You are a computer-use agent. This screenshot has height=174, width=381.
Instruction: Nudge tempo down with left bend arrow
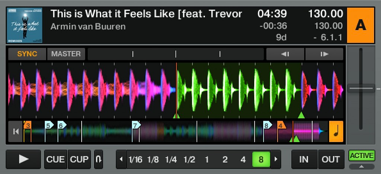285,54
